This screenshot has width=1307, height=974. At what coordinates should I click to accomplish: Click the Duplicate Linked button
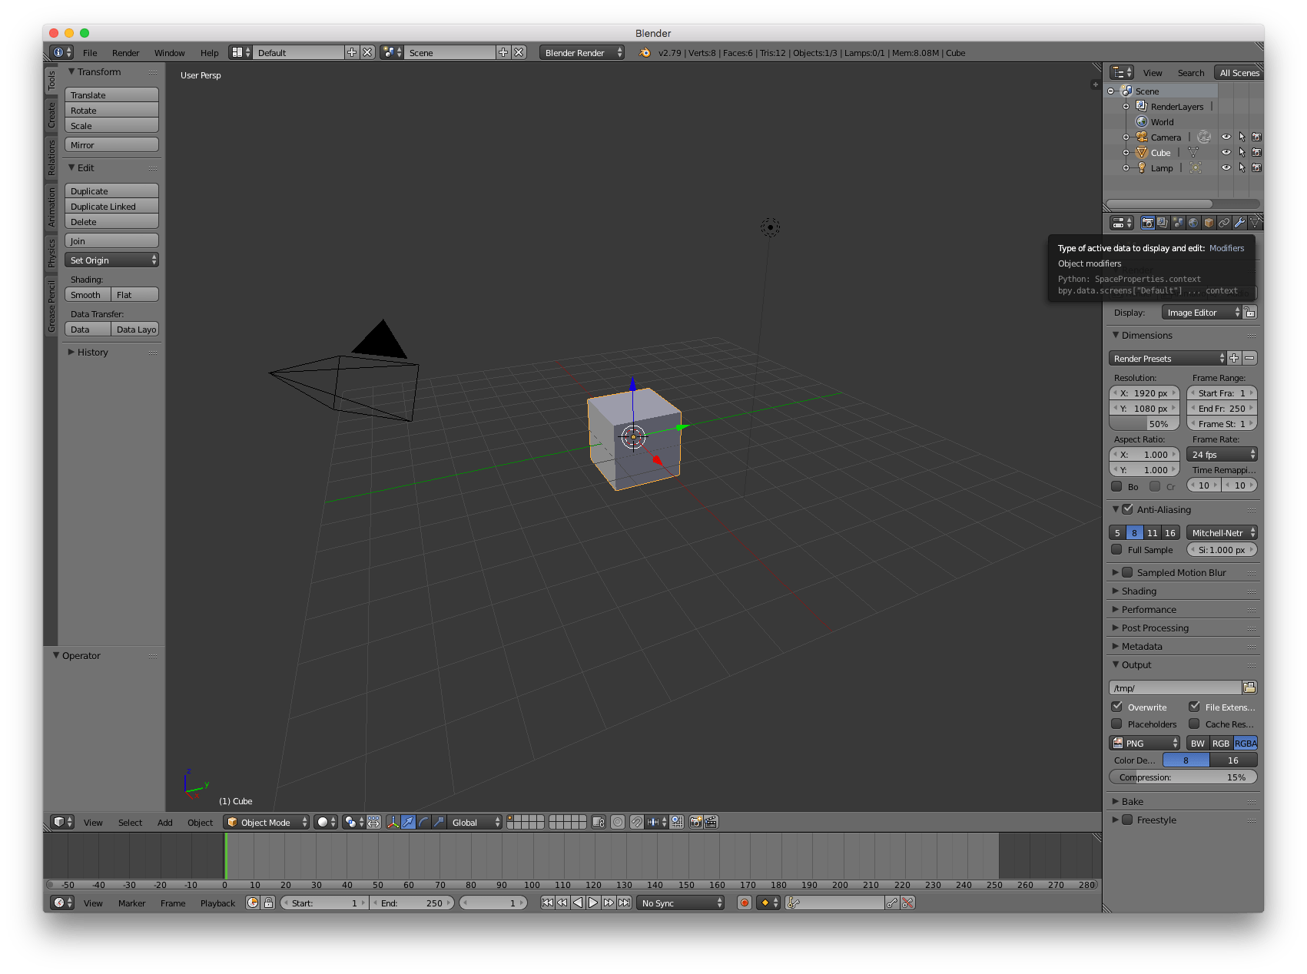pyautogui.click(x=111, y=206)
